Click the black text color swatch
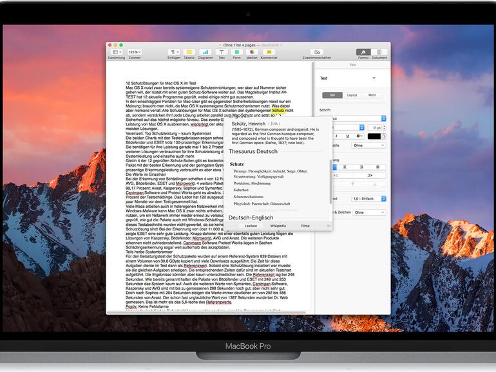The height and width of the screenshot is (372, 496). click(374, 136)
